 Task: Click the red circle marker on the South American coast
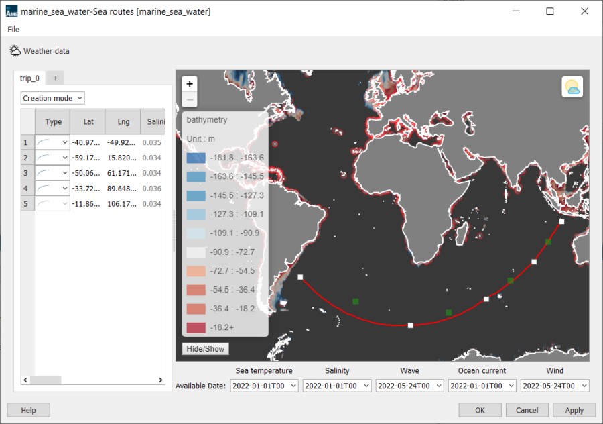pyautogui.click(x=274, y=144)
